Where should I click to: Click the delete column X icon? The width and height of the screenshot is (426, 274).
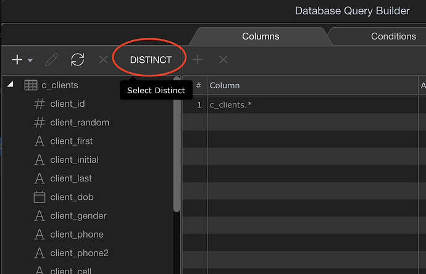[x=223, y=60]
